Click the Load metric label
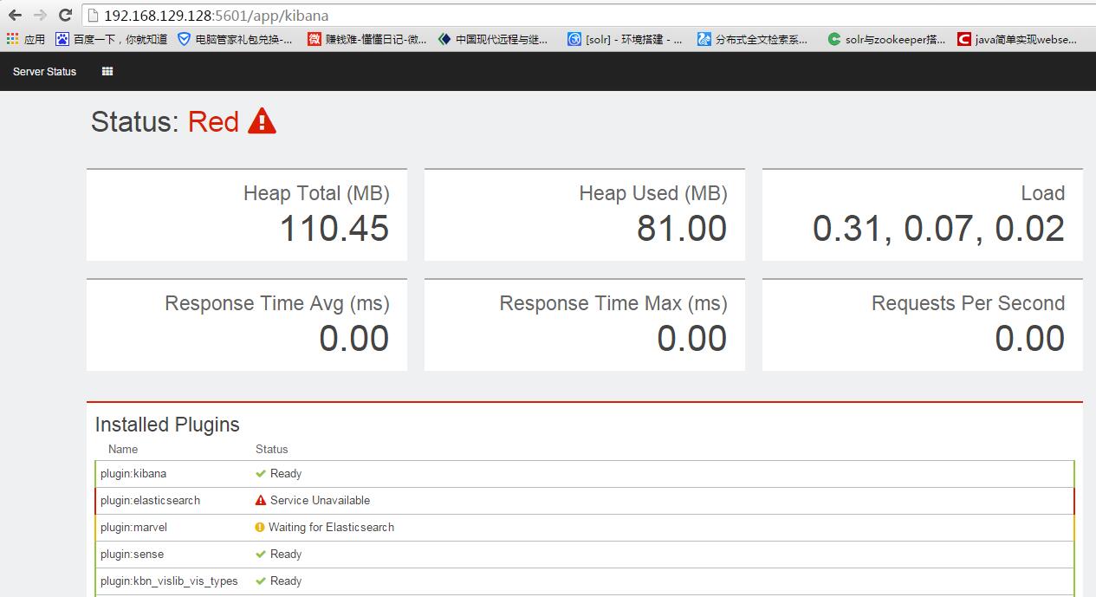 (1043, 193)
